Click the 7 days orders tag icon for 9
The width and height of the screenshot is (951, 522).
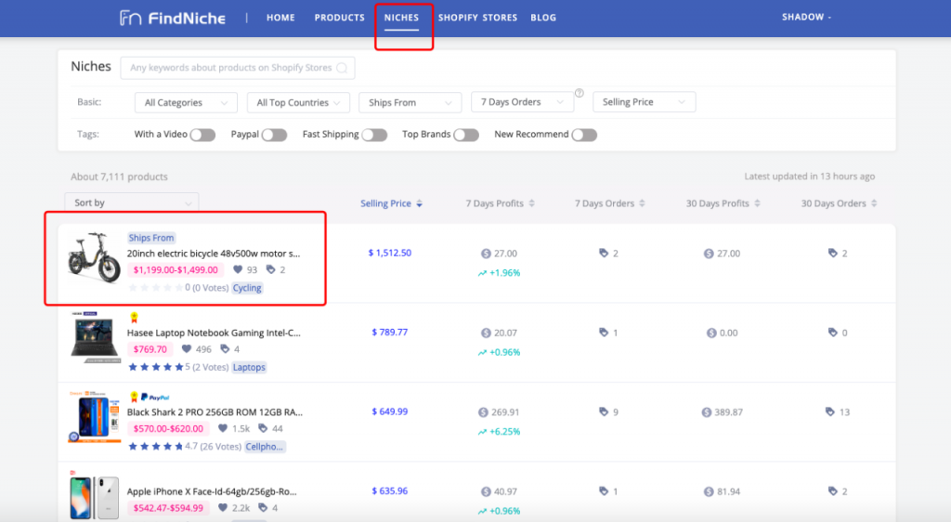click(604, 411)
